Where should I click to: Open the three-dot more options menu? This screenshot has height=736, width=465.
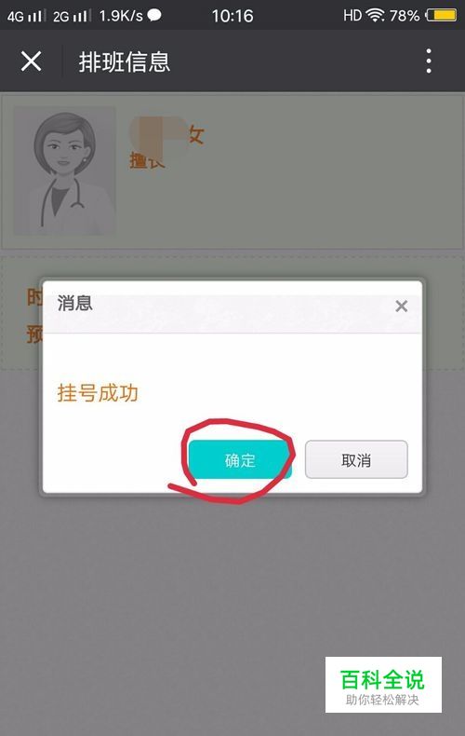pyautogui.click(x=429, y=61)
